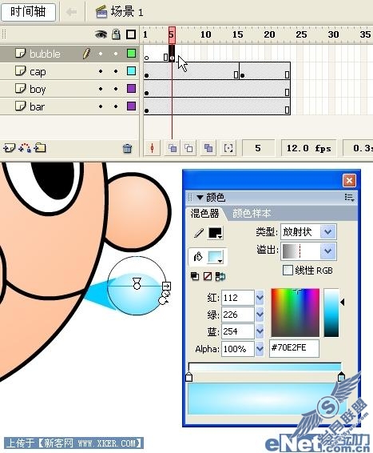This screenshot has width=373, height=453.
Task: Open the 类型 type dropdown
Action: (x=327, y=231)
